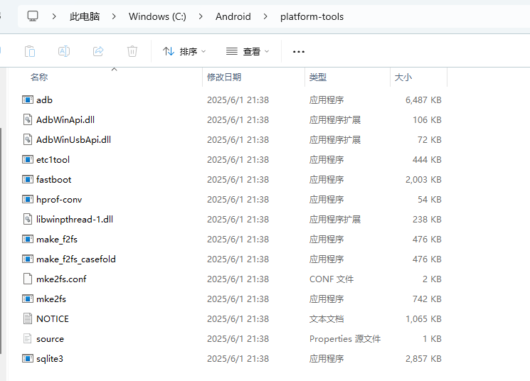Select the file named AdbWinApi.dll
The image size is (530, 381).
65,120
